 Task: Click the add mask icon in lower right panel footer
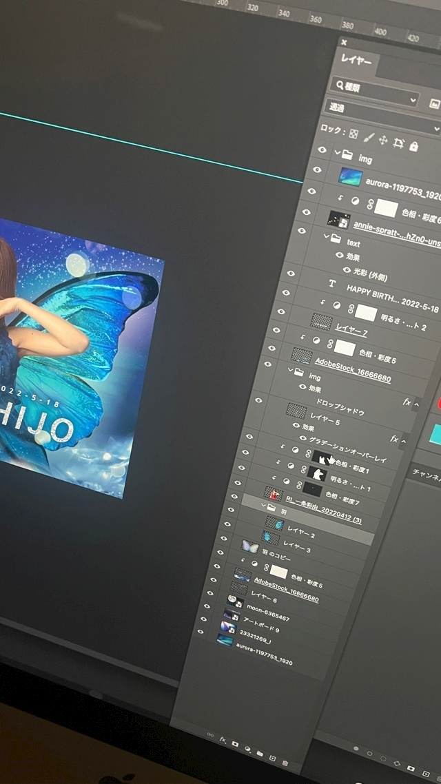tap(411, 768)
